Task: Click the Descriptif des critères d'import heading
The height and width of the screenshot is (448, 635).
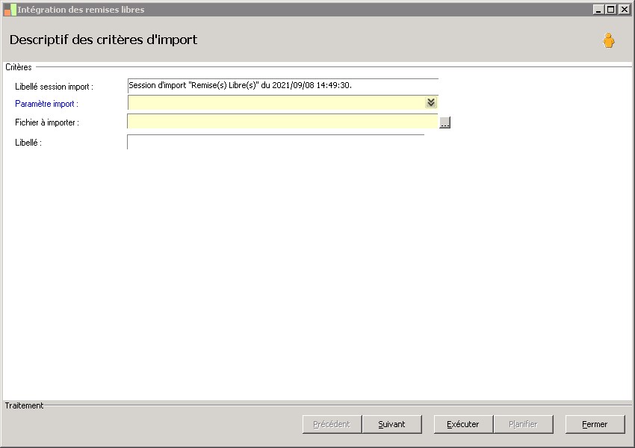Action: [103, 40]
